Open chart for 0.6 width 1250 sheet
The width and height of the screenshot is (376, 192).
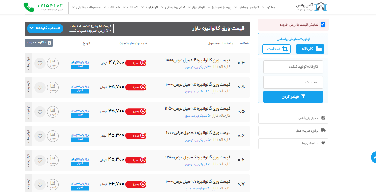pyautogui.click(x=53, y=160)
